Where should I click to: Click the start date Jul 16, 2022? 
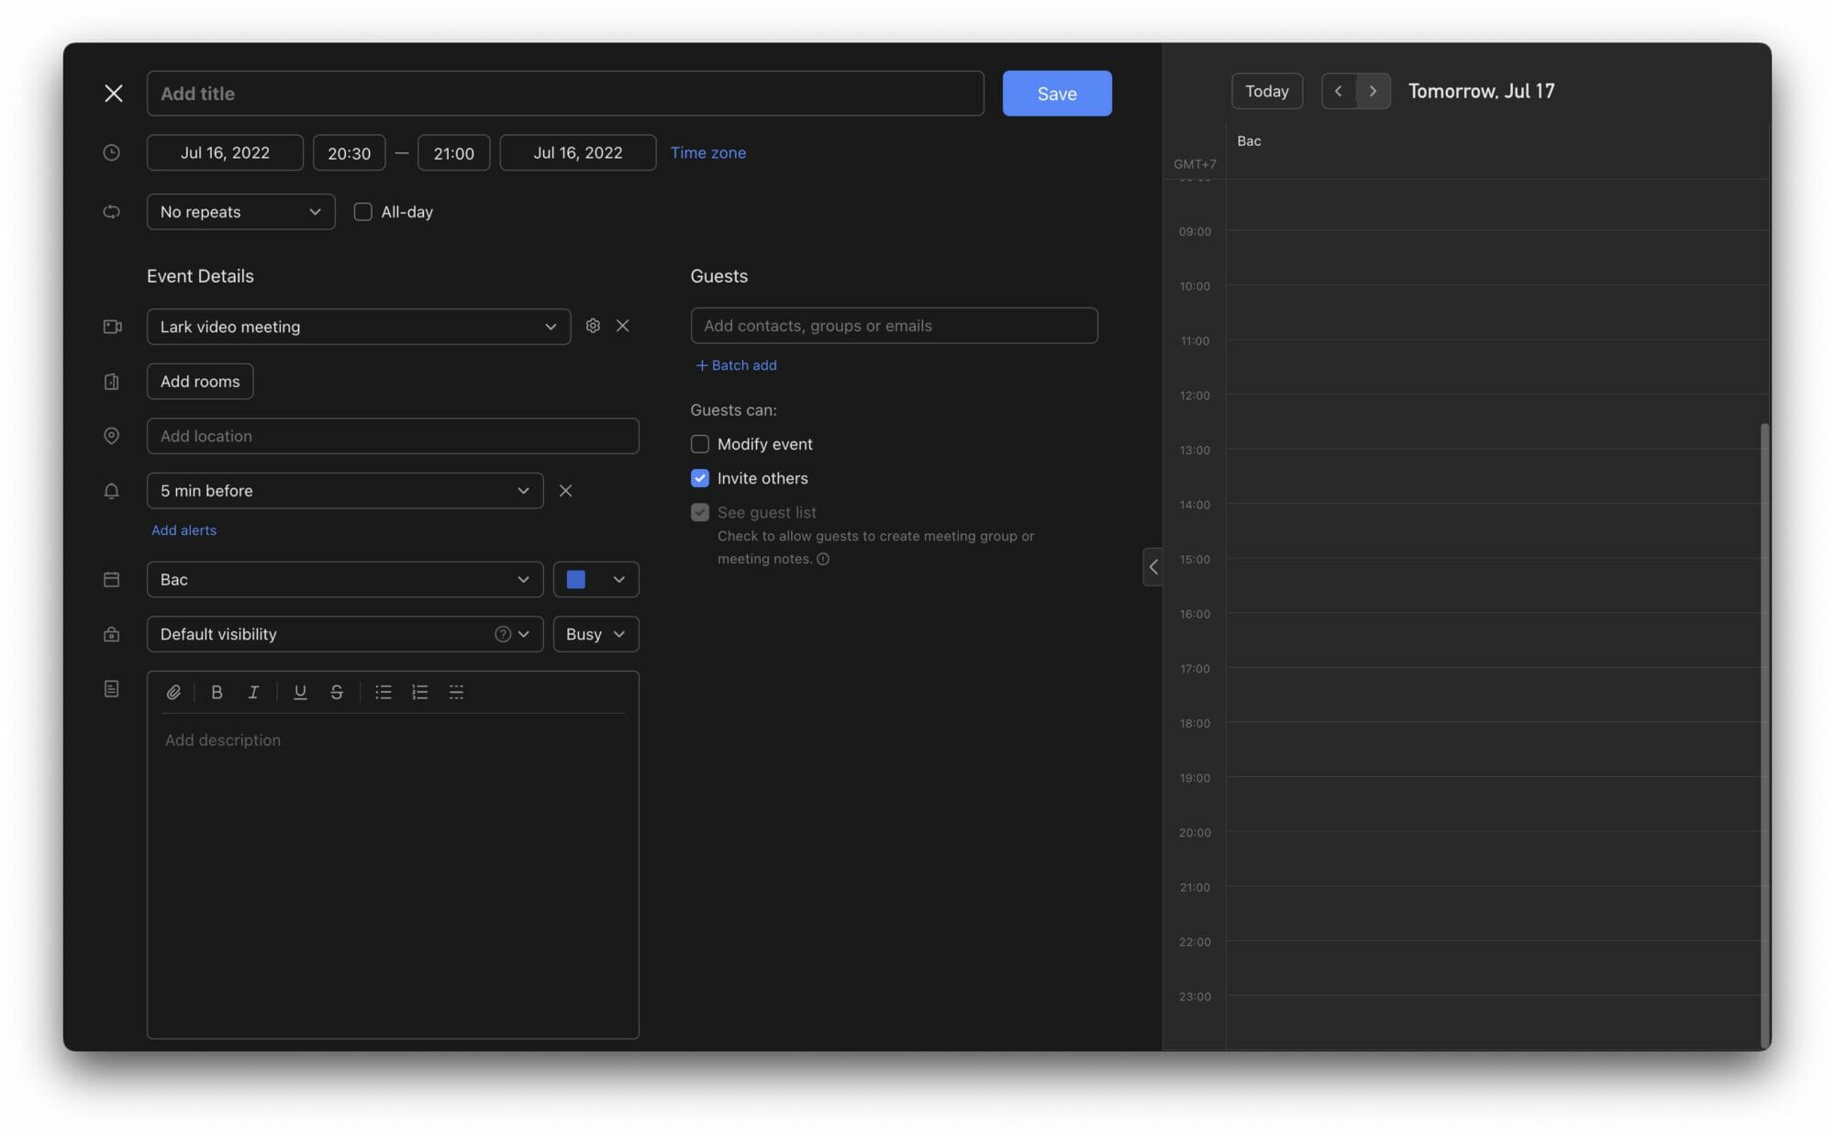(225, 152)
